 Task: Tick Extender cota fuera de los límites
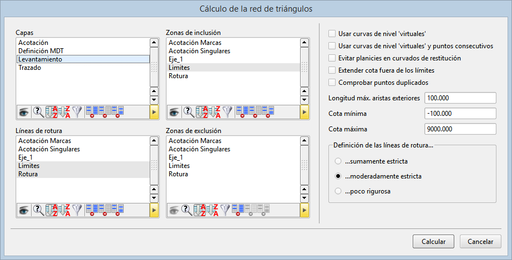pyautogui.click(x=332, y=70)
